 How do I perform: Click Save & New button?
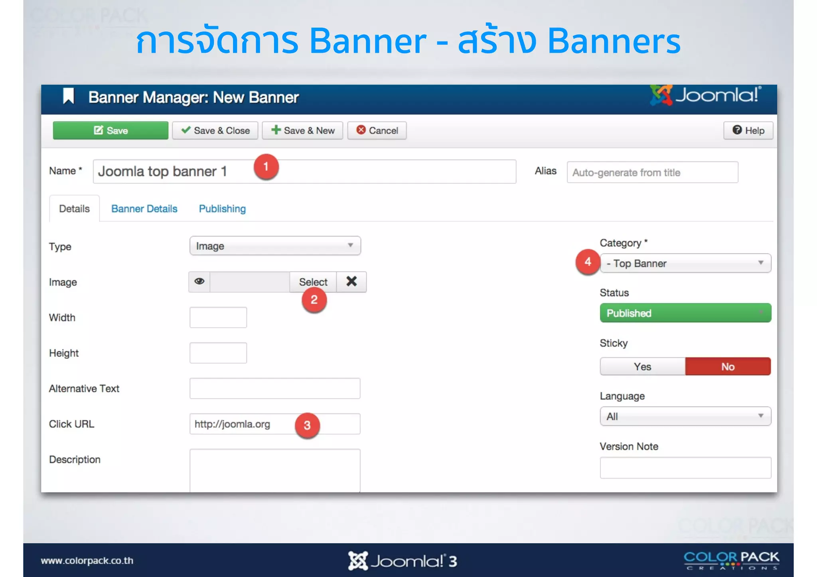tap(302, 130)
